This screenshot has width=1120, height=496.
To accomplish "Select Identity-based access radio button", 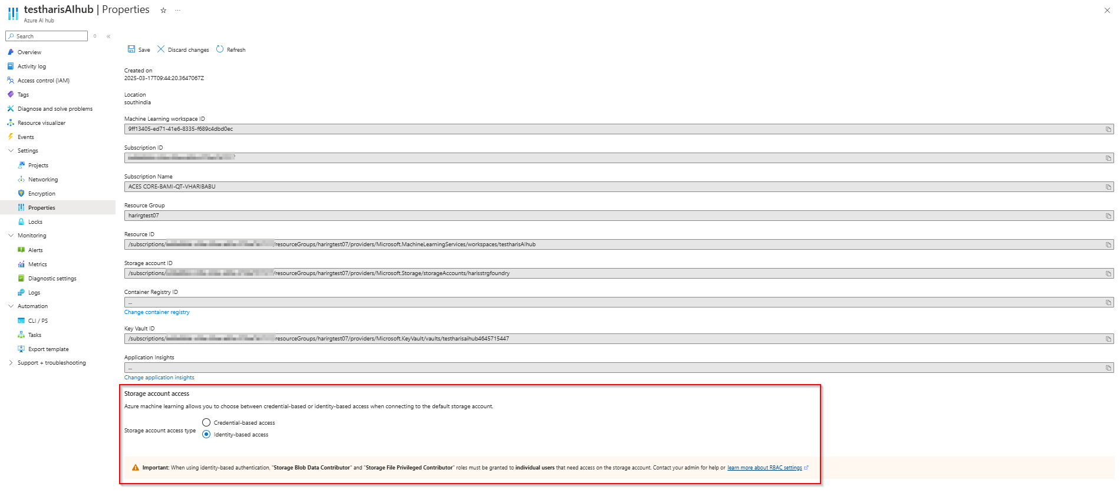I will 206,434.
